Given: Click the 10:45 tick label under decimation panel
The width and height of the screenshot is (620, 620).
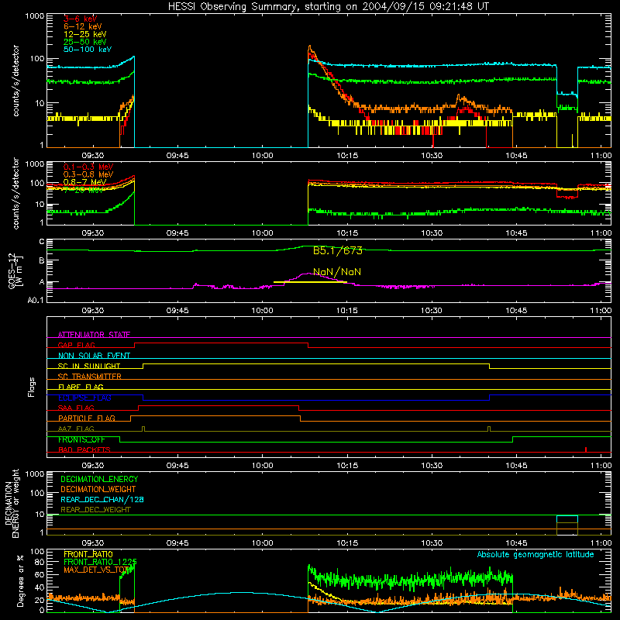Looking at the screenshot, I should [x=516, y=543].
